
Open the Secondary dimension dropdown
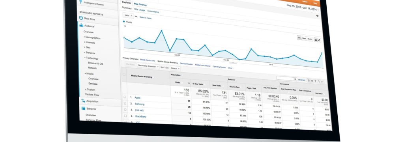[x=148, y=66]
